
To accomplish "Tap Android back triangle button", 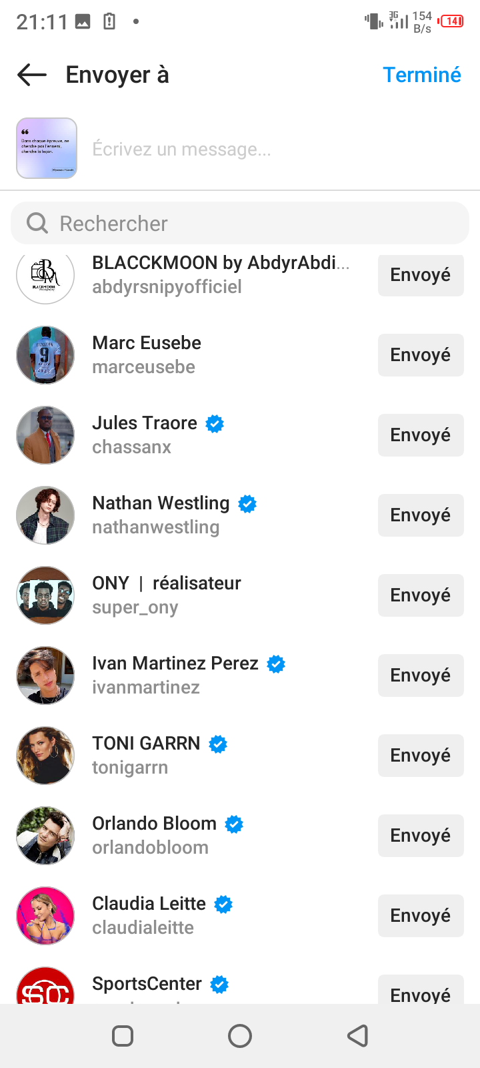I will click(x=358, y=1036).
